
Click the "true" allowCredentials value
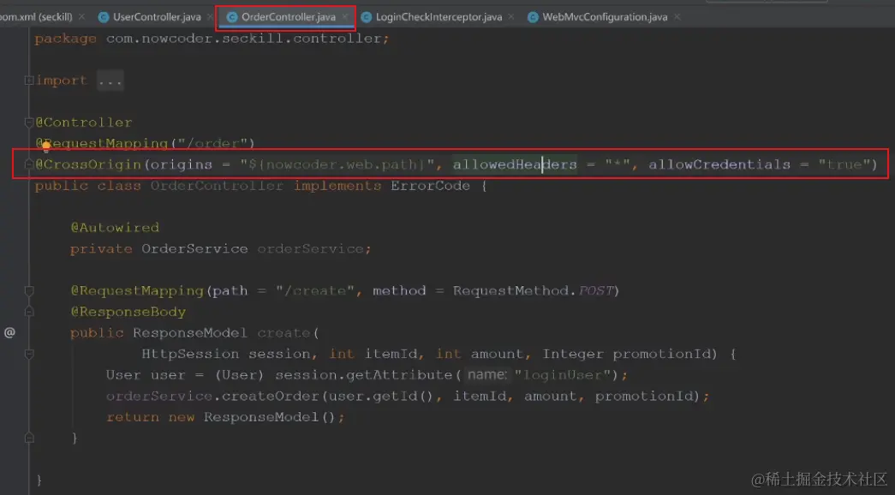pyautogui.click(x=844, y=164)
